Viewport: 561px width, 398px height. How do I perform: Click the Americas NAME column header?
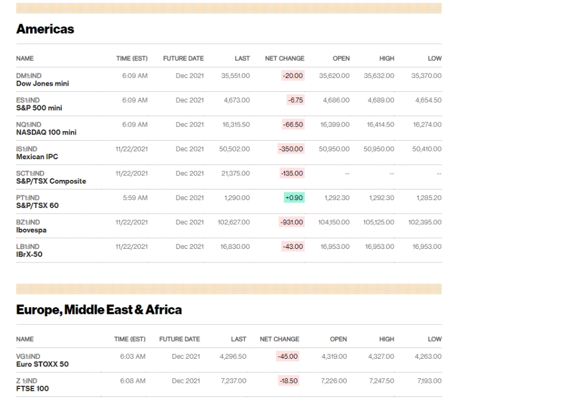click(x=25, y=58)
